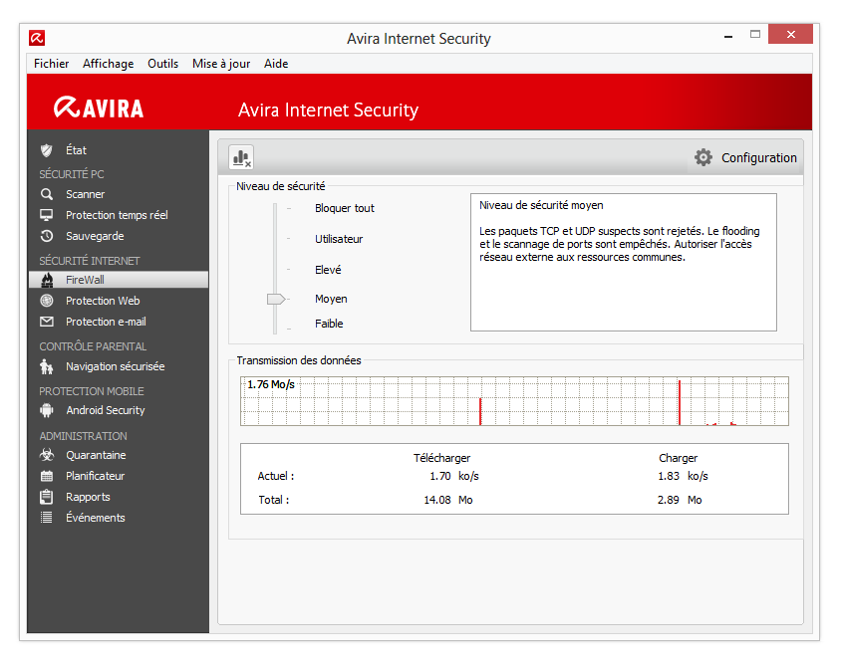
Task: Select Protection Web in the sidebar
Action: point(104,300)
